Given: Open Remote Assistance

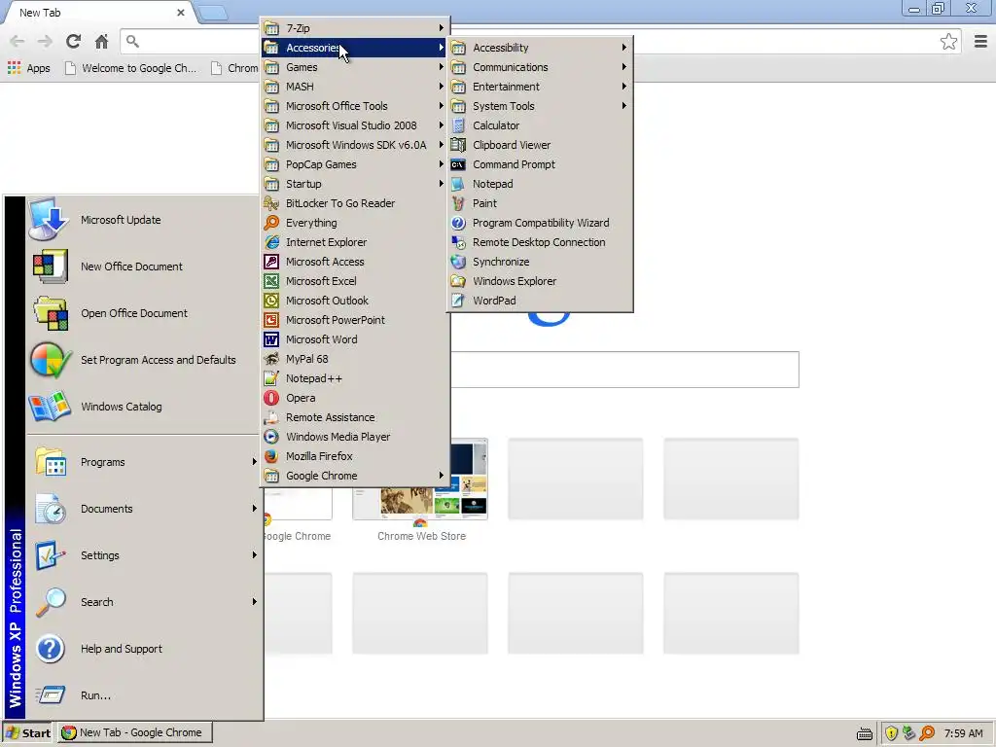Looking at the screenshot, I should 354,417.
